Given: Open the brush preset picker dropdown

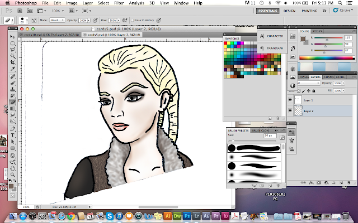Looking at the screenshot, I should tap(27, 20).
